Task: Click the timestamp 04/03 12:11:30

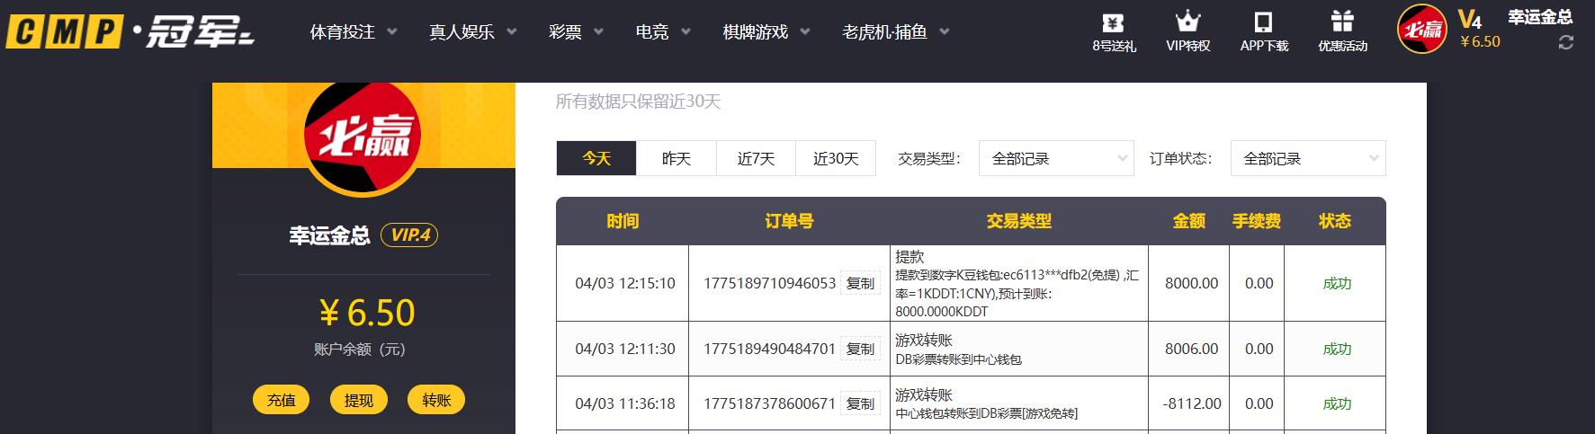Action: [625, 349]
